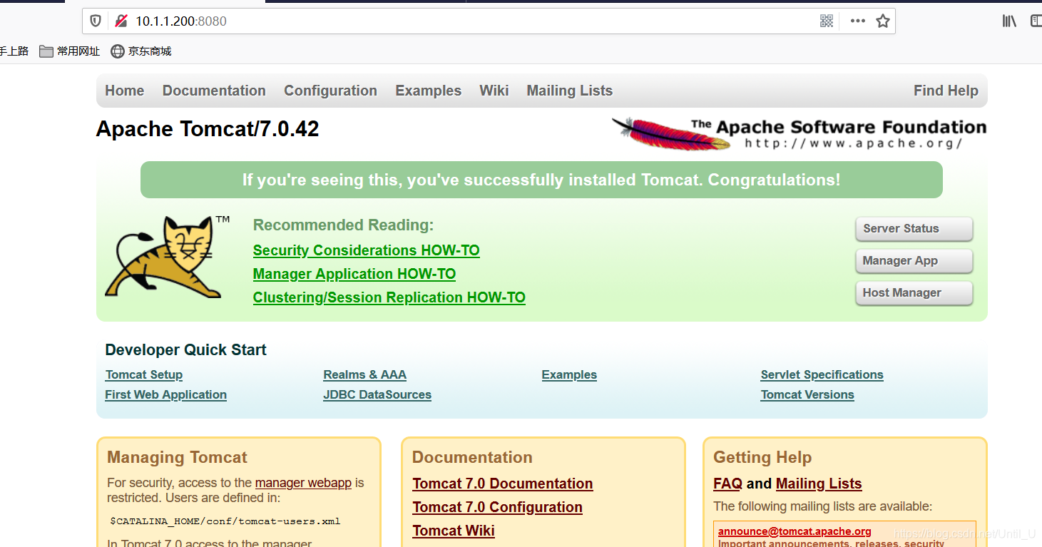Open Tomcat 7.0 Configuration link
This screenshot has width=1042, height=547.
[498, 507]
